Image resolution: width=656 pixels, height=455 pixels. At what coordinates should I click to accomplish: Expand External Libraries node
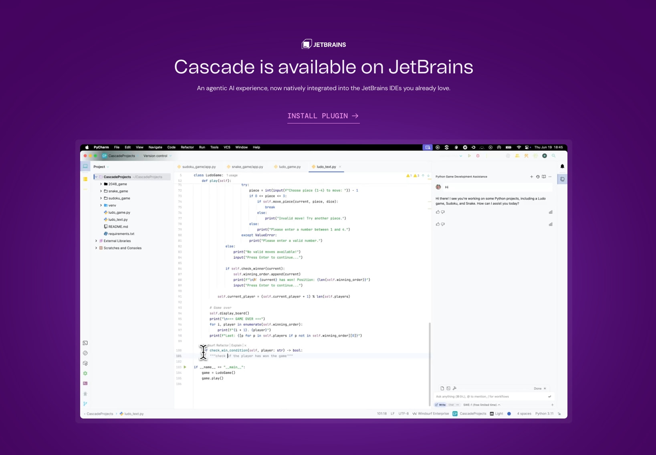click(96, 241)
